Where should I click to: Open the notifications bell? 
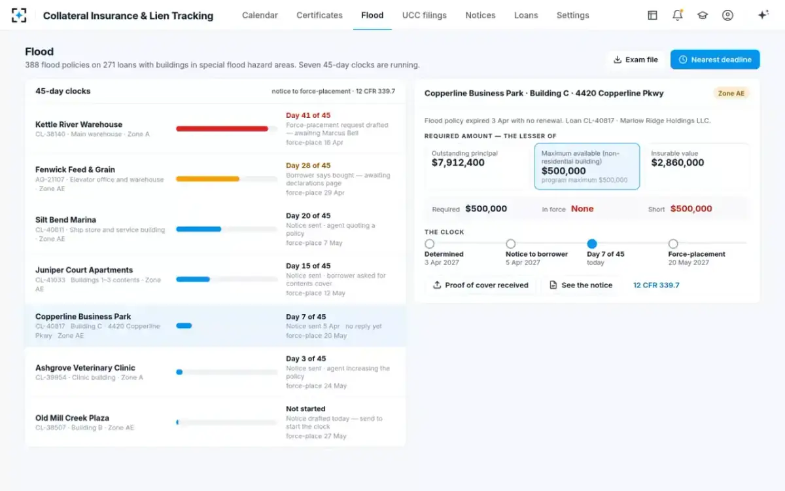coord(678,15)
